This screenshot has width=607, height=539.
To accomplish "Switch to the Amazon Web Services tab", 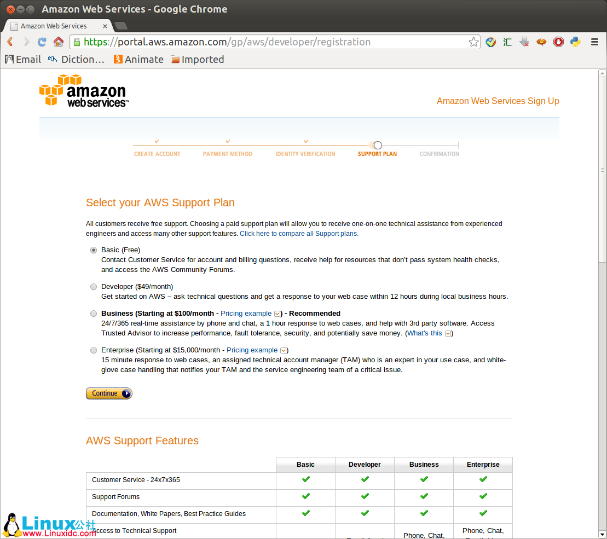I will 53,26.
